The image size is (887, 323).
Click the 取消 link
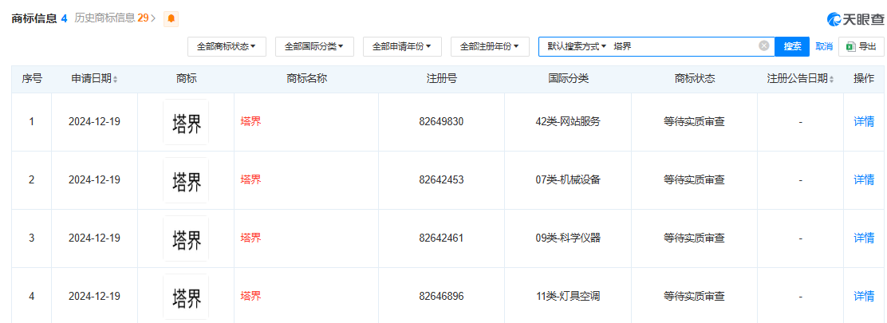(824, 46)
